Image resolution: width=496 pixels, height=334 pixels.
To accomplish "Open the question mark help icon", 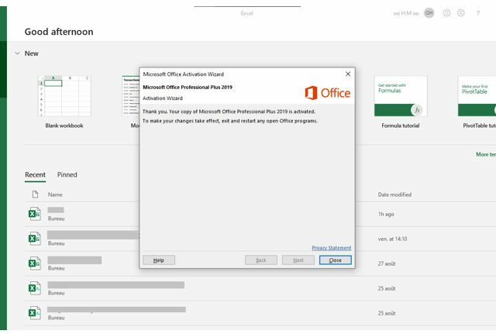I will point(477,13).
